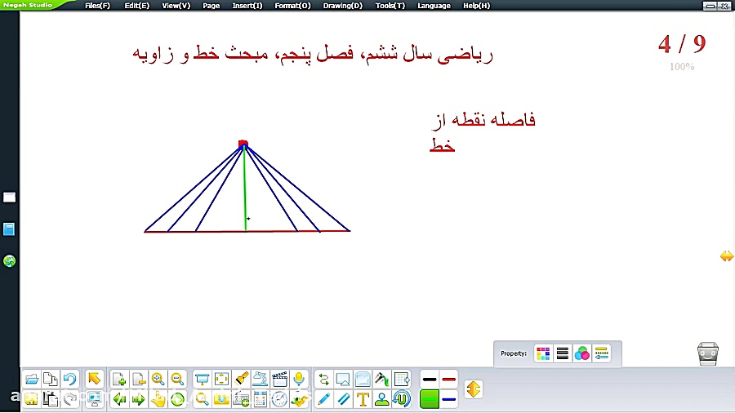
Task: Click the green stamp tool icon
Action: [x=382, y=399]
